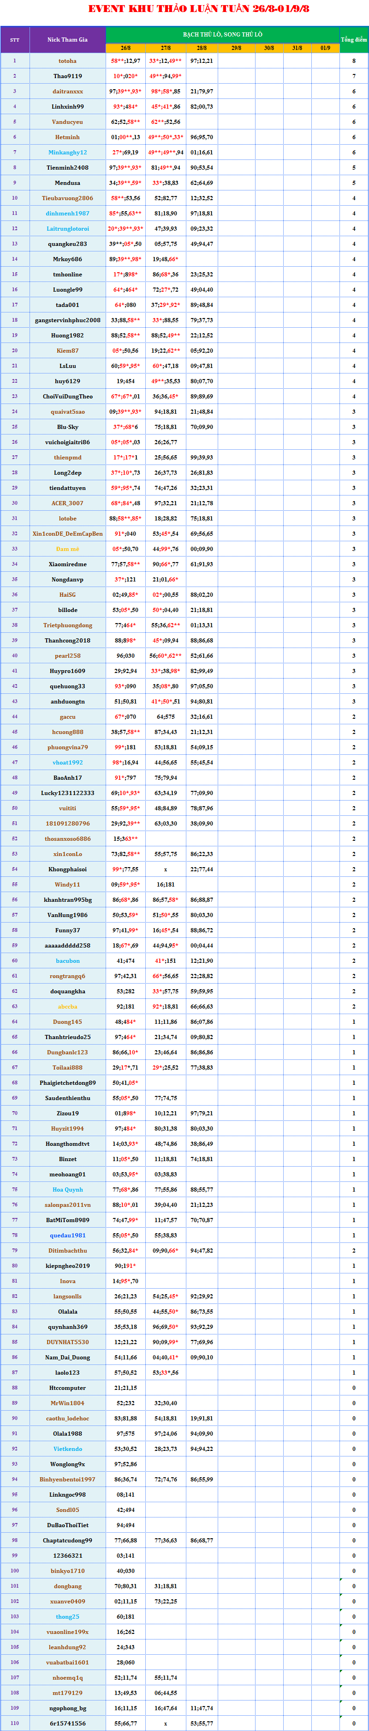The height and width of the screenshot is (1731, 369).
Task: Select the STT column header
Action: [15, 40]
